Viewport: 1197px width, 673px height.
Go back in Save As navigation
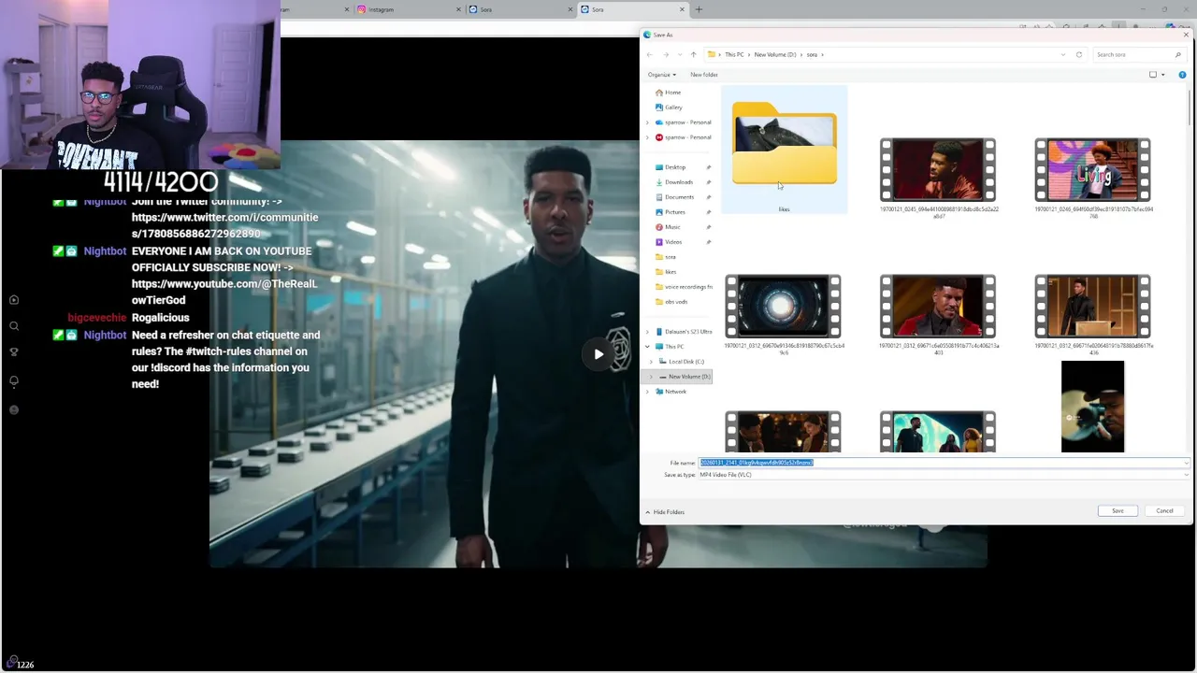[650, 54]
